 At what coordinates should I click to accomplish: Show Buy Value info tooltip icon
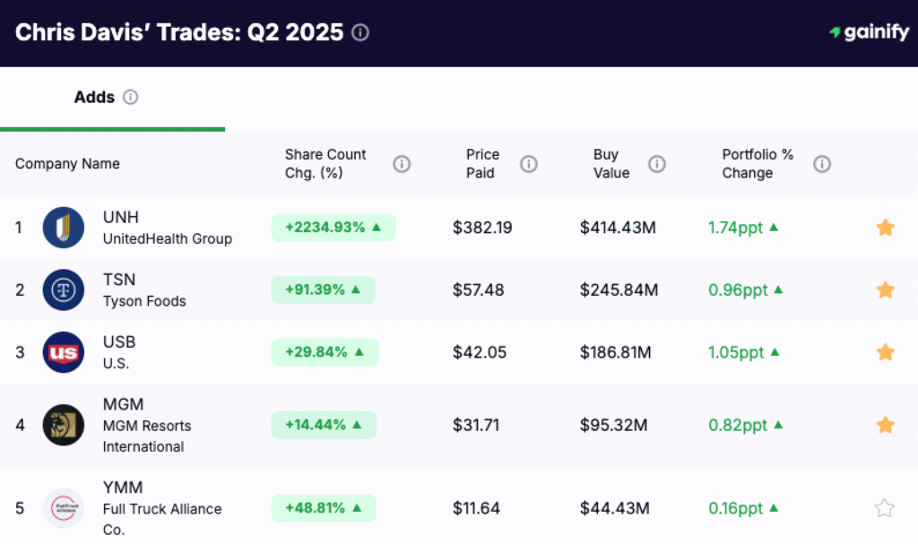[x=657, y=164]
